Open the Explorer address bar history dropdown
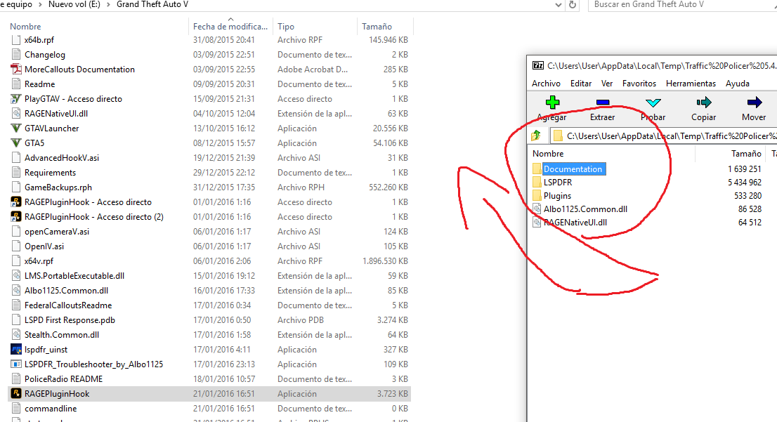This screenshot has width=777, height=422. tap(559, 5)
